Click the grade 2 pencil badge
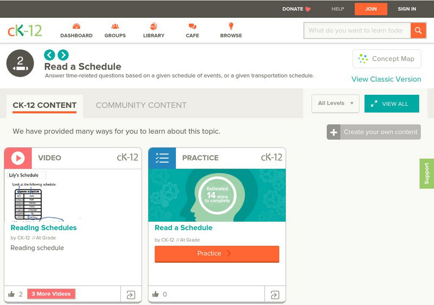 pos(20,63)
